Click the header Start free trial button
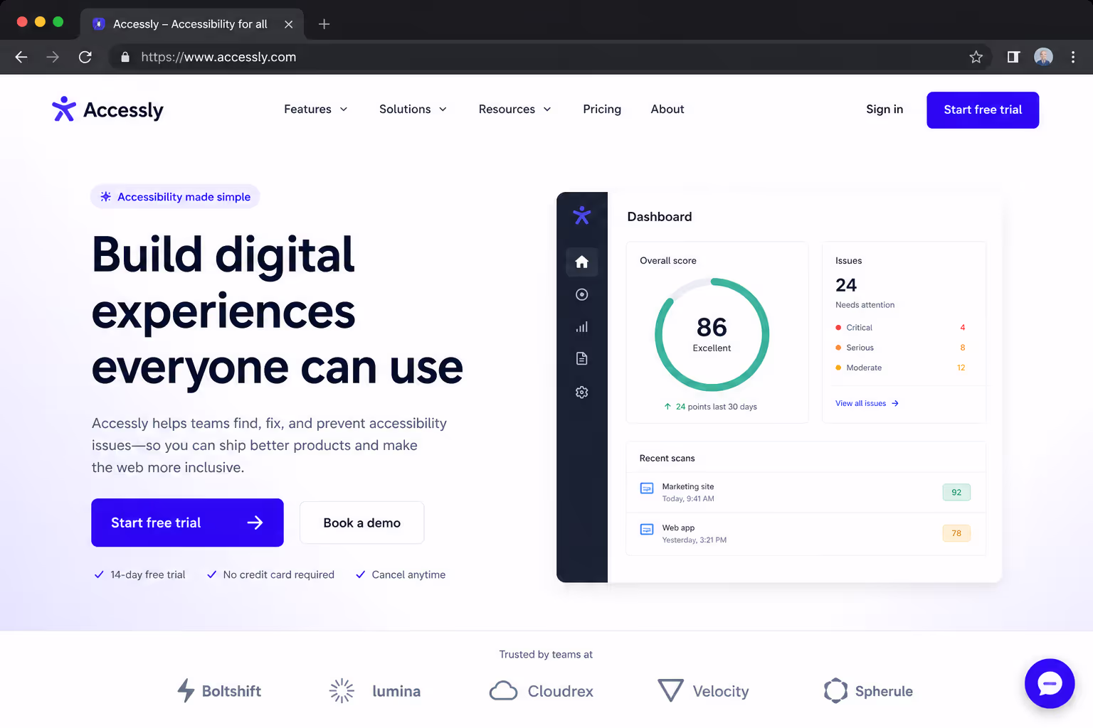The height and width of the screenshot is (728, 1093). (x=983, y=110)
